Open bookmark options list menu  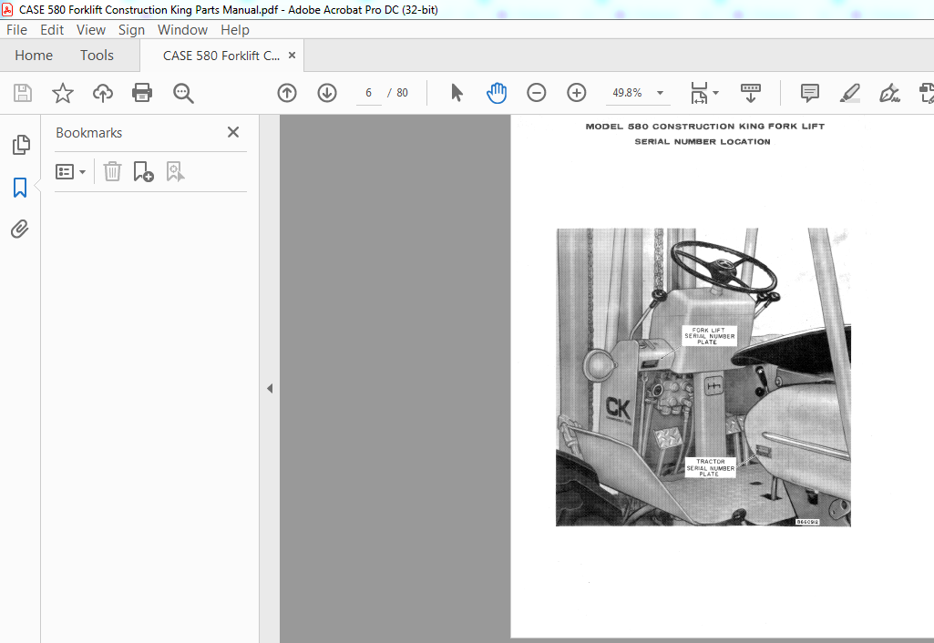click(70, 172)
